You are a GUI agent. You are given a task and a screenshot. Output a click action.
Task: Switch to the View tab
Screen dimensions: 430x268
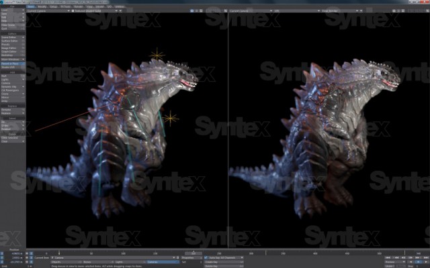pos(89,7)
